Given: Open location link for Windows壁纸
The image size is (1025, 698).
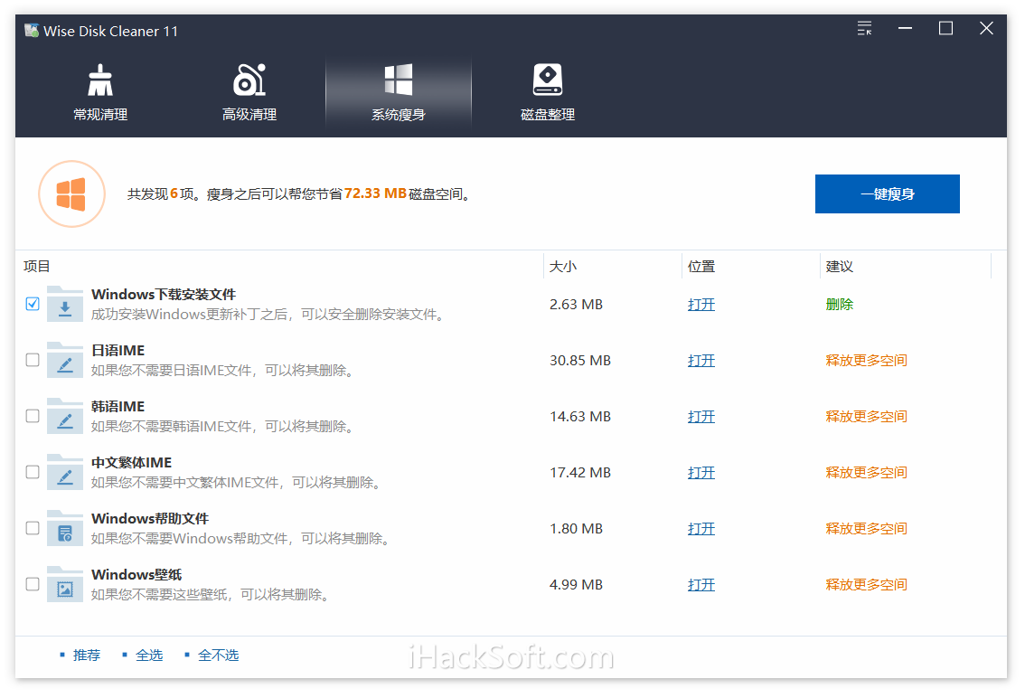Looking at the screenshot, I should (x=701, y=585).
